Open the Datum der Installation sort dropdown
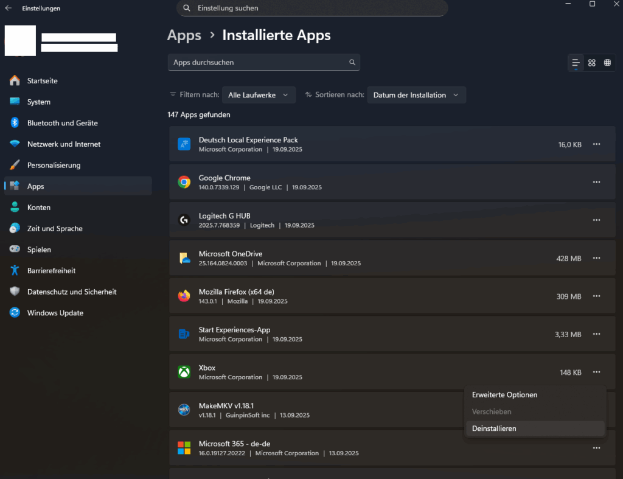The width and height of the screenshot is (623, 479). coord(416,95)
